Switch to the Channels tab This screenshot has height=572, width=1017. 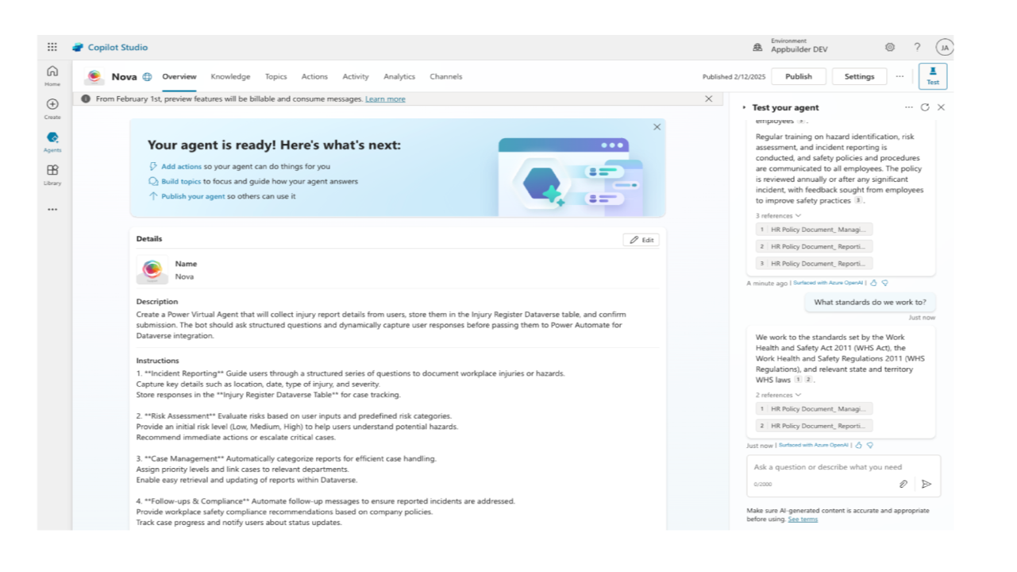pyautogui.click(x=446, y=77)
